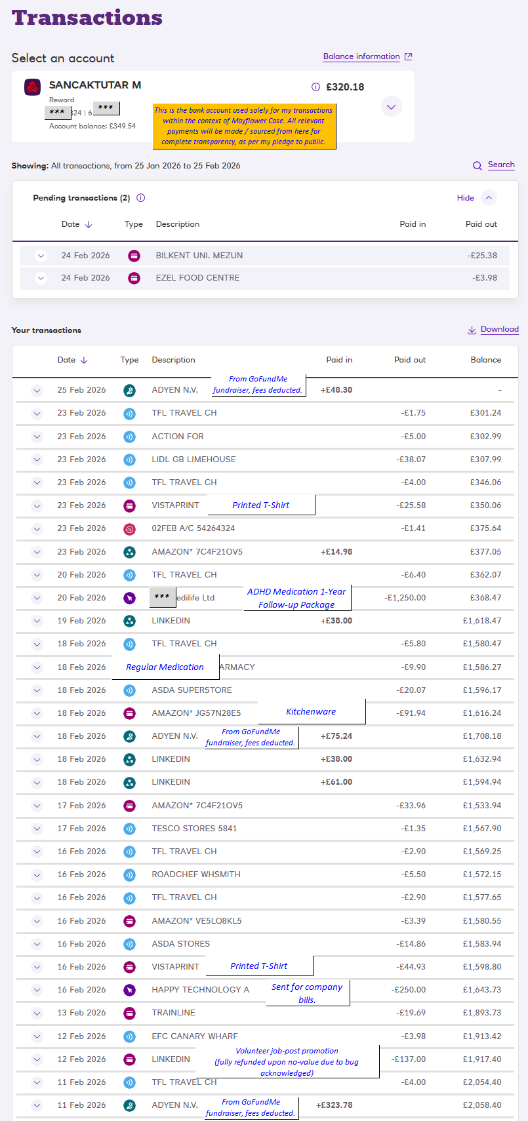Click the Download link
The image size is (528, 1121).
499,329
